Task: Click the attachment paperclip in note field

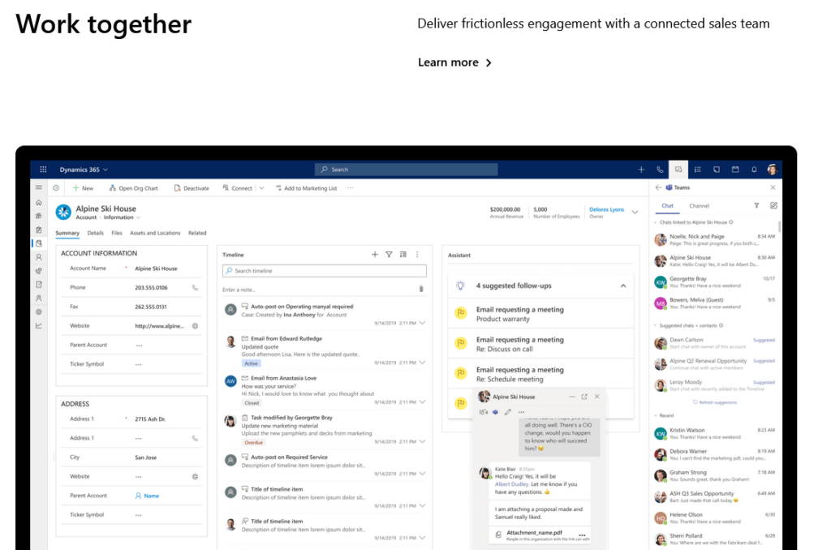Action: (421, 290)
